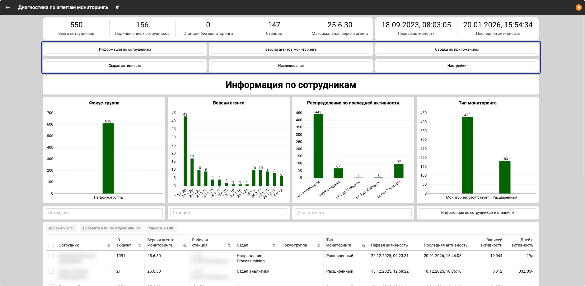Open the filter funnel icon in header
The height and width of the screenshot is (286, 585).
pos(117,7)
